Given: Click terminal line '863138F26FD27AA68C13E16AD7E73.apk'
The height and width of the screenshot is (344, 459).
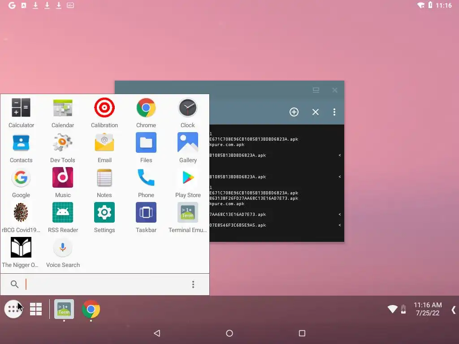Looking at the screenshot, I should click(254, 198).
